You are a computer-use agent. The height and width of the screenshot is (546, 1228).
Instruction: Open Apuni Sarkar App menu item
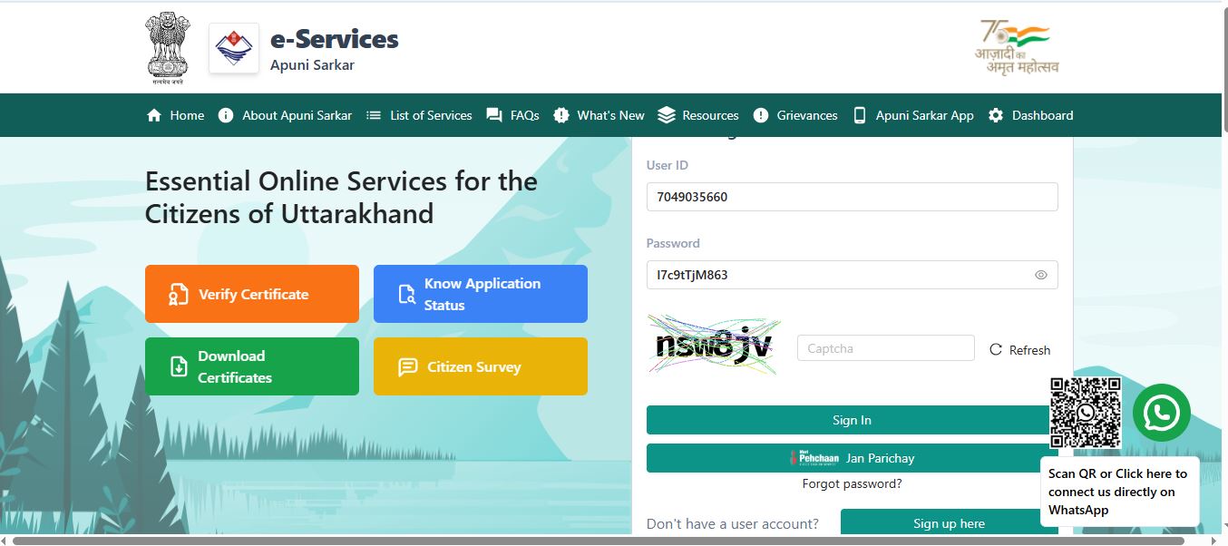tap(913, 115)
